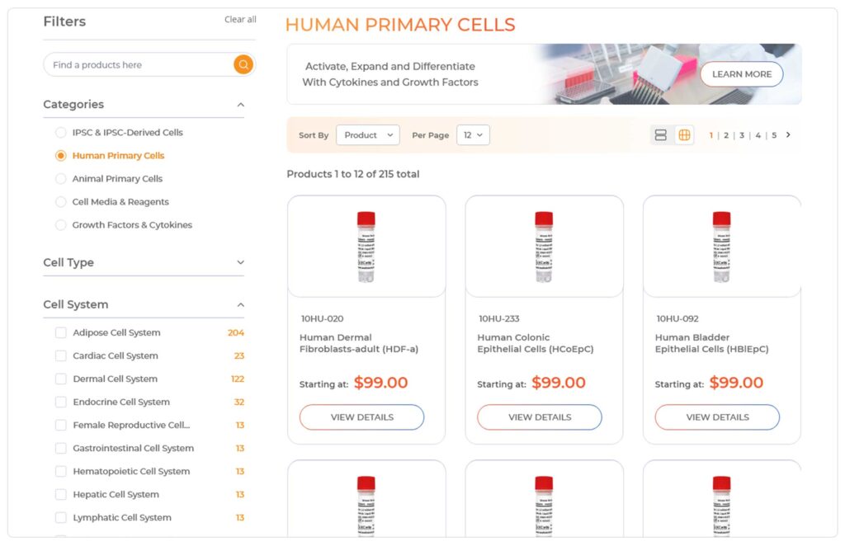Check the Adipose Cell System checkbox
Screen dimensions: 845x546
point(60,333)
